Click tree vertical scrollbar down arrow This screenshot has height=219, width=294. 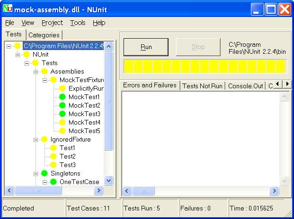(108, 180)
